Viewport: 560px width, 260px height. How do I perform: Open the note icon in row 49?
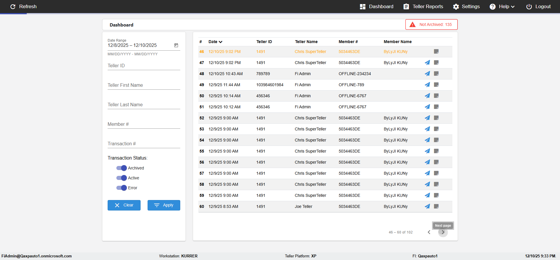tap(436, 85)
